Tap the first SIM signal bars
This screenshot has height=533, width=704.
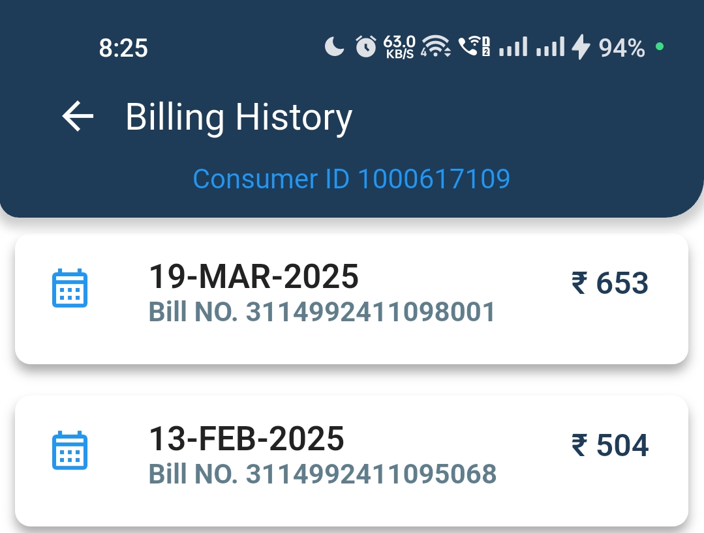coord(513,47)
